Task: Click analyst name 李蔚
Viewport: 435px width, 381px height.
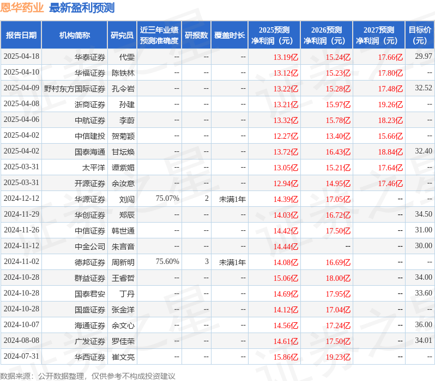Action: click(127, 120)
